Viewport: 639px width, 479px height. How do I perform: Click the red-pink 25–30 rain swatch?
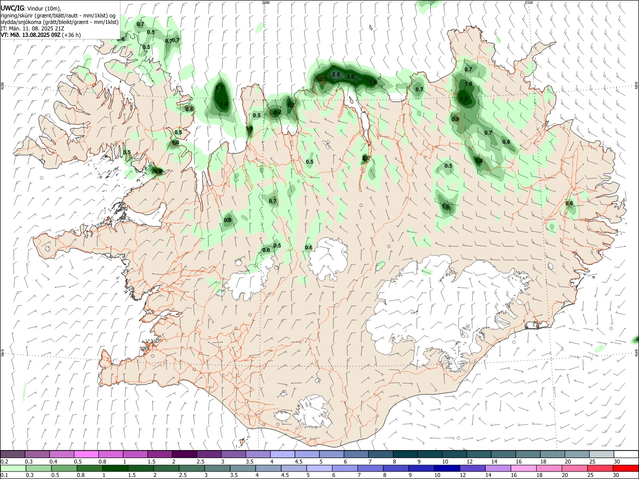(600, 468)
